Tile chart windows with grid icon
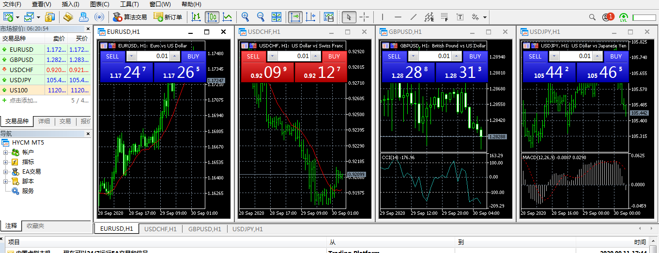This screenshot has height=253, width=659. tap(276, 17)
